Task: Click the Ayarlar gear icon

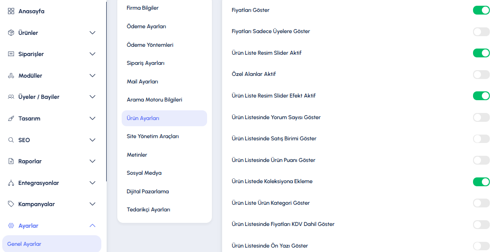Action: (x=11, y=226)
